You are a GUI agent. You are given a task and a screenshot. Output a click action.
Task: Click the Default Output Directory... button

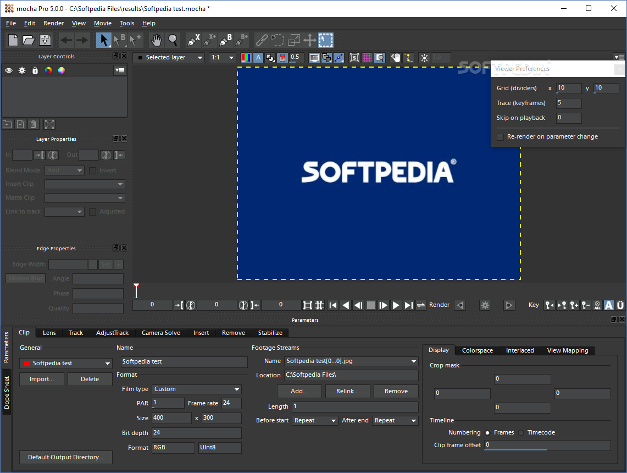[65, 458]
